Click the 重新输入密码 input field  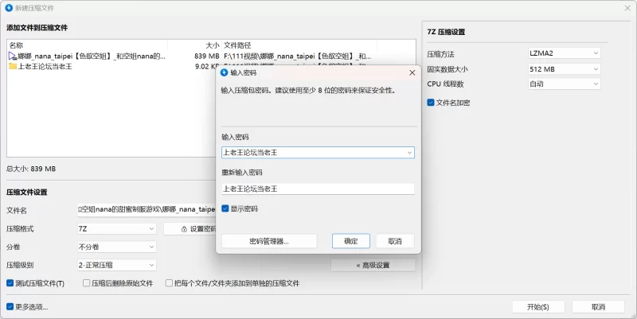(318, 189)
